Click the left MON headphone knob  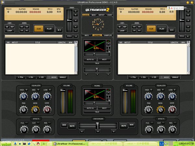tap(34, 110)
